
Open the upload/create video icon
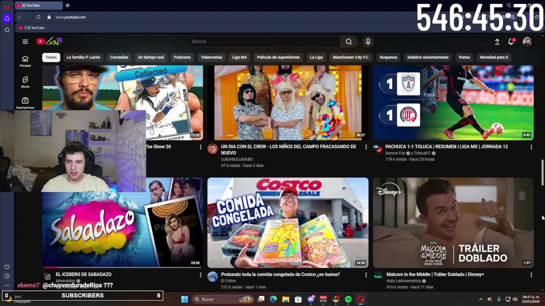pyautogui.click(x=497, y=42)
